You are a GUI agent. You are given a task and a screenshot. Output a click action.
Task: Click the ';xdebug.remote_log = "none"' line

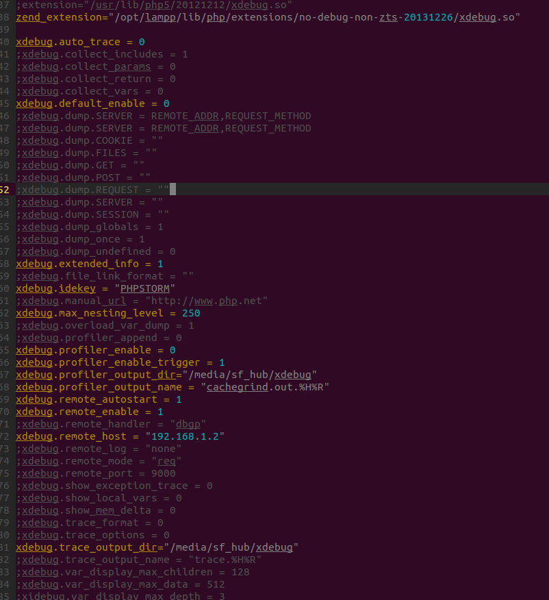(x=99, y=449)
